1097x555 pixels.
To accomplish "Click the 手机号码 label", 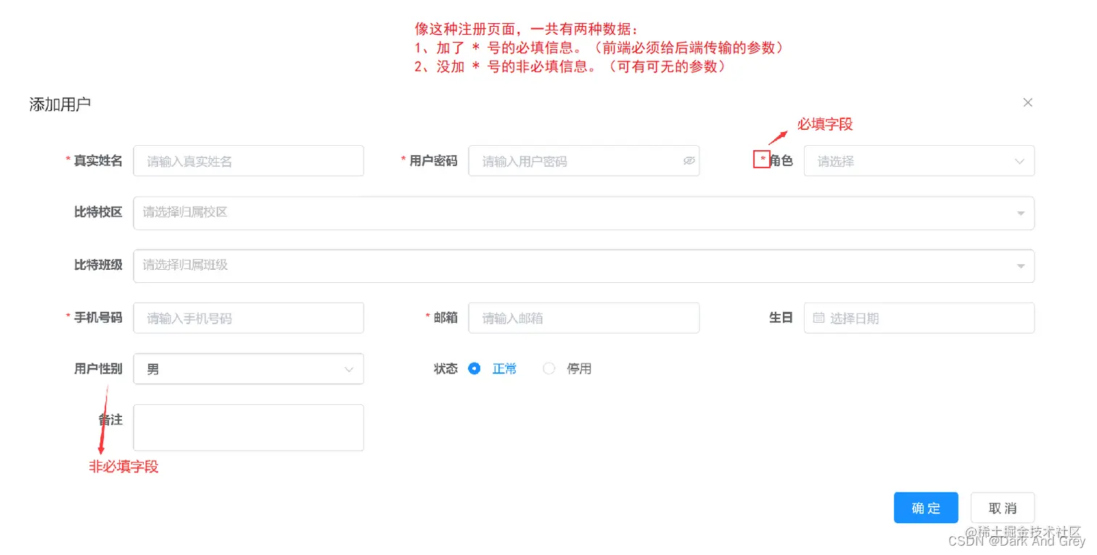I will point(98,318).
